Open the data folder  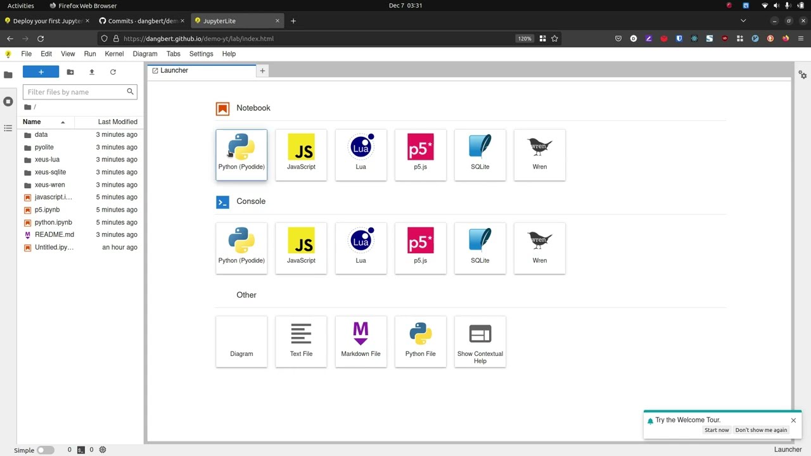[80, 134]
